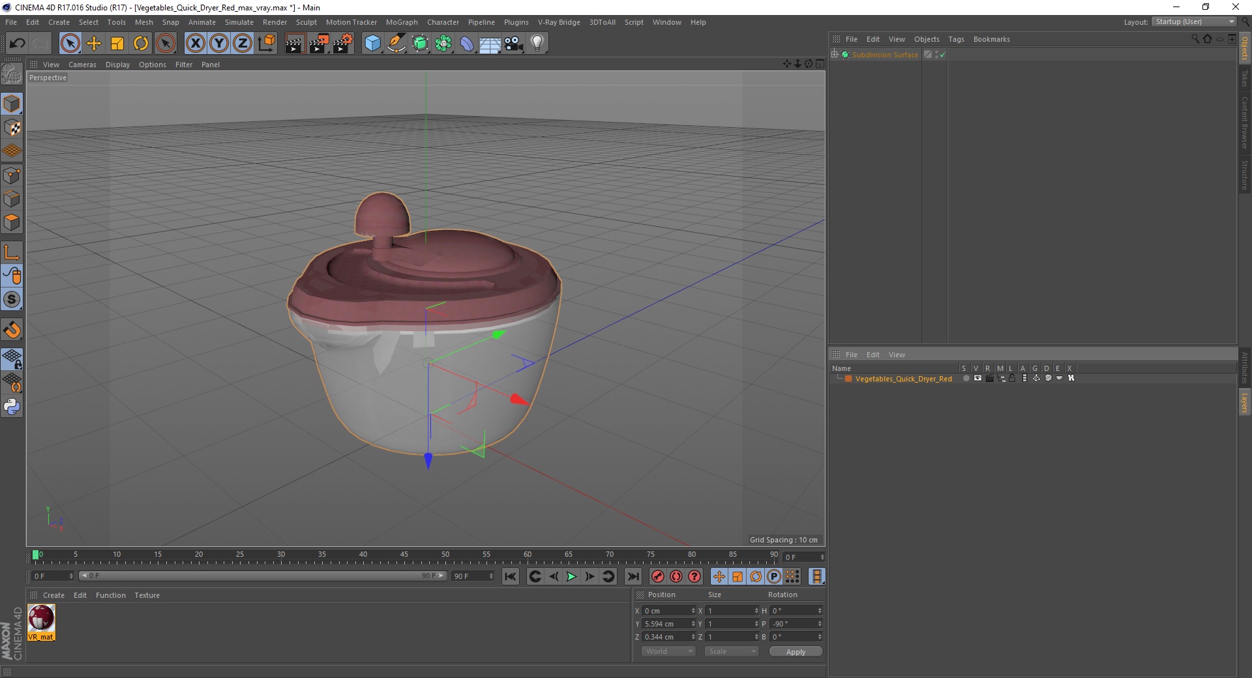Open Edit Render Settings icon
This screenshot has width=1252, height=678.
coord(343,44)
